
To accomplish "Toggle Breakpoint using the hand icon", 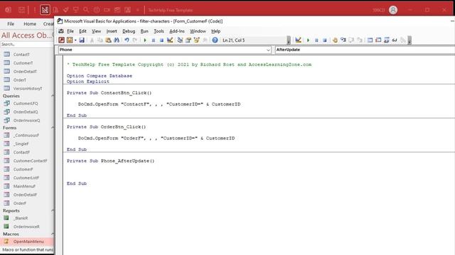I will (335, 40).
